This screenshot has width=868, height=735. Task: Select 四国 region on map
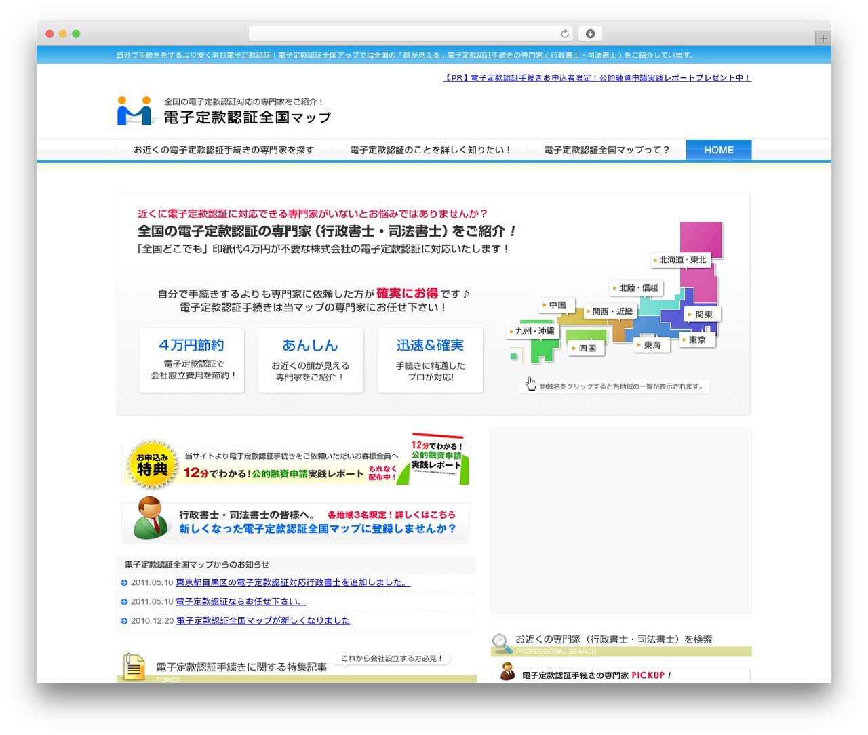(x=585, y=348)
